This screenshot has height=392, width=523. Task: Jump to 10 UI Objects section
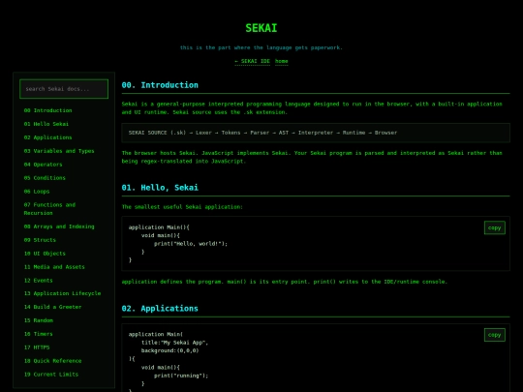click(45, 254)
